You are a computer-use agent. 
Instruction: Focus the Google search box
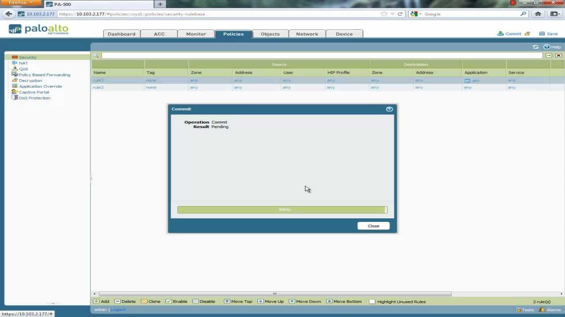pyautogui.click(x=471, y=14)
